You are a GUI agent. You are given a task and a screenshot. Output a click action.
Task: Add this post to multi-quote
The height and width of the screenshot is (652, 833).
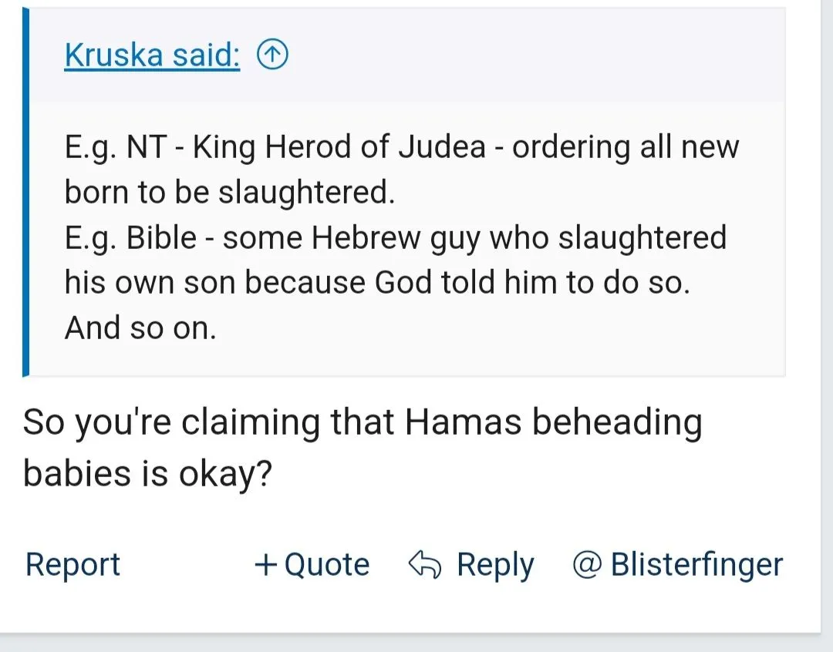point(312,565)
